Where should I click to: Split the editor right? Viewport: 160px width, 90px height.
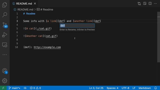coord(150,3)
